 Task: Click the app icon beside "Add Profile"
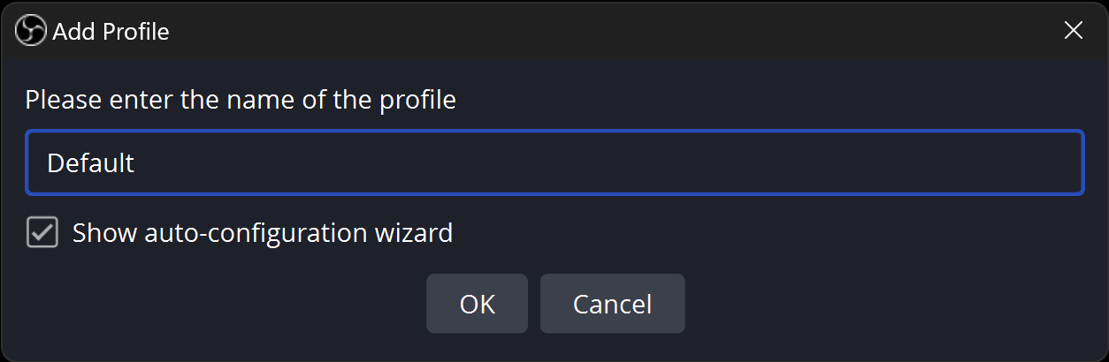click(x=29, y=31)
